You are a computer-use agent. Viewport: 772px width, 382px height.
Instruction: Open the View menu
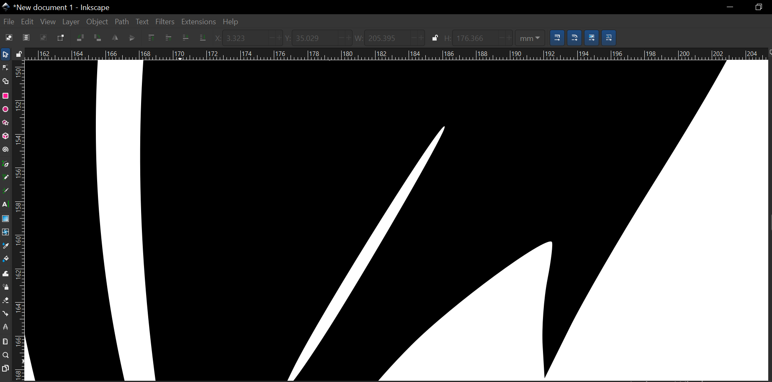[48, 22]
